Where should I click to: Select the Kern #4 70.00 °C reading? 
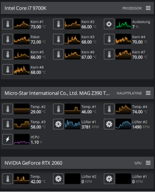(x=140, y=42)
